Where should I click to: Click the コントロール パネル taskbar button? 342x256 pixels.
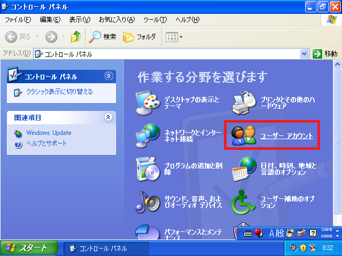pos(106,248)
